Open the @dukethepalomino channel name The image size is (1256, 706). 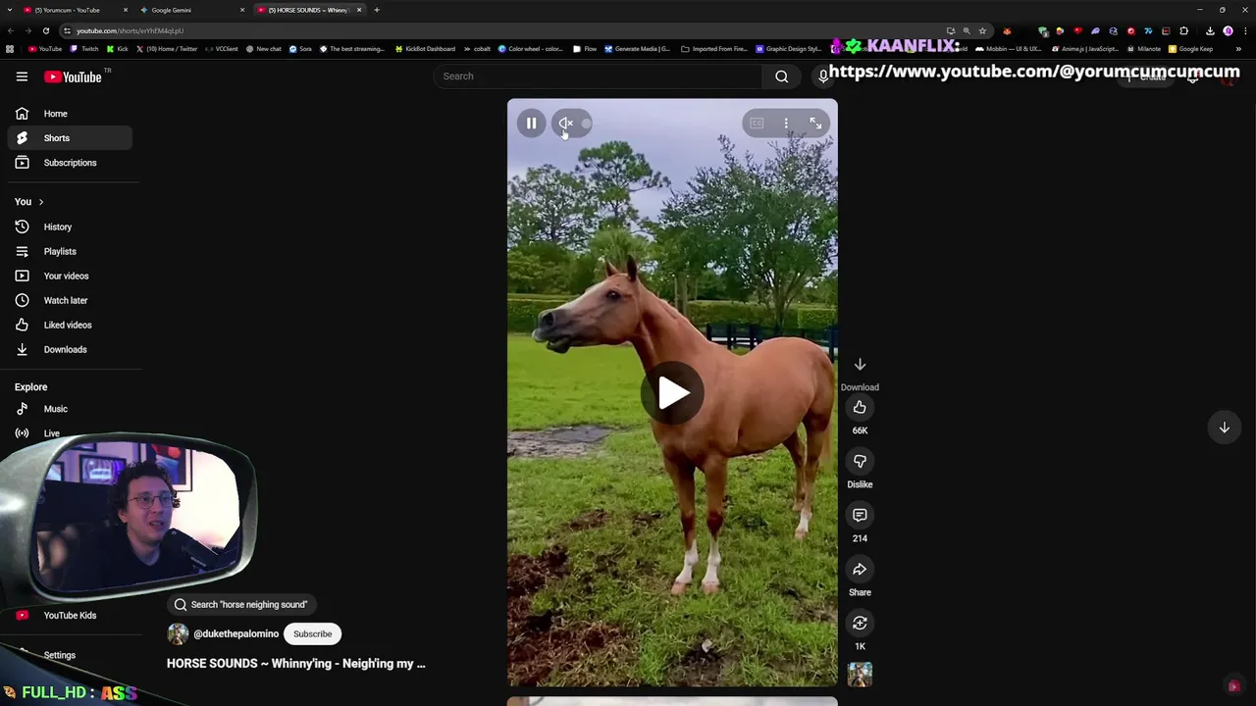(235, 633)
